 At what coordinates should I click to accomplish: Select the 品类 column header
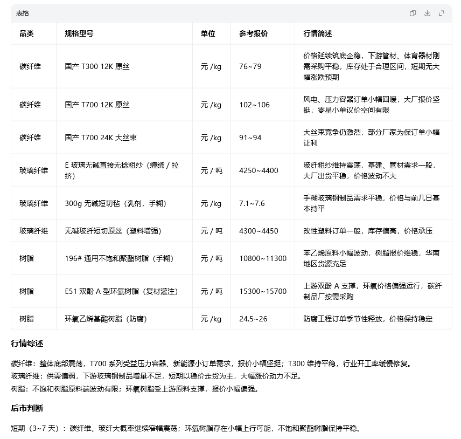click(x=26, y=33)
